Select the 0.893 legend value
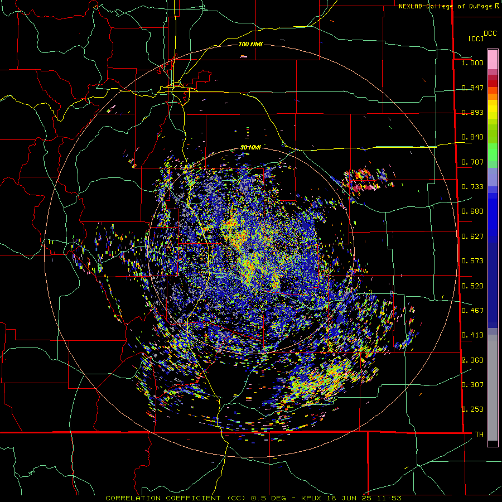Image resolution: width=502 pixels, height=502 pixels. (x=472, y=112)
